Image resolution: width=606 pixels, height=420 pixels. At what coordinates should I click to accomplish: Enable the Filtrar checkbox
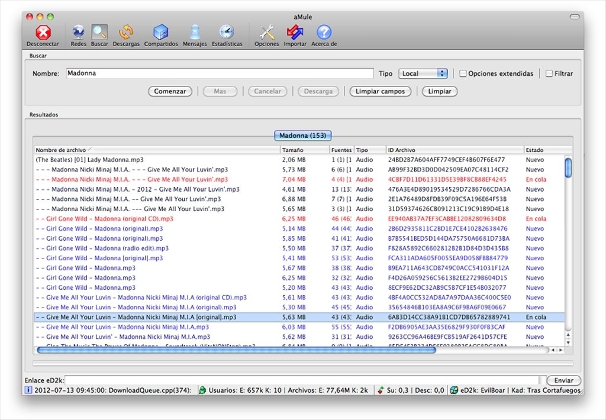pos(549,73)
